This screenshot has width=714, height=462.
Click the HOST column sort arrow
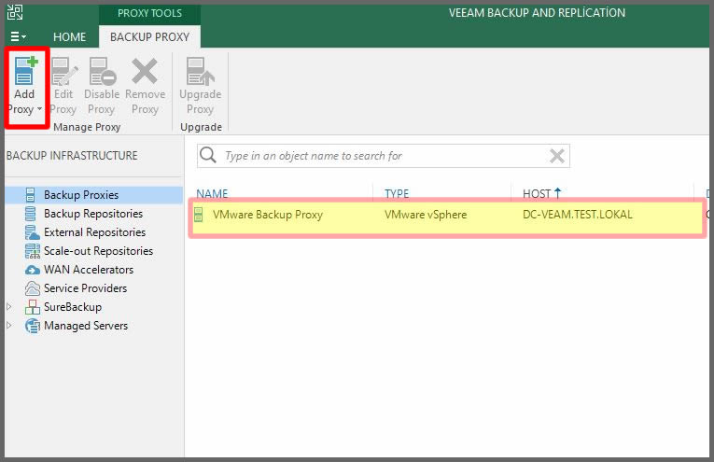557,193
